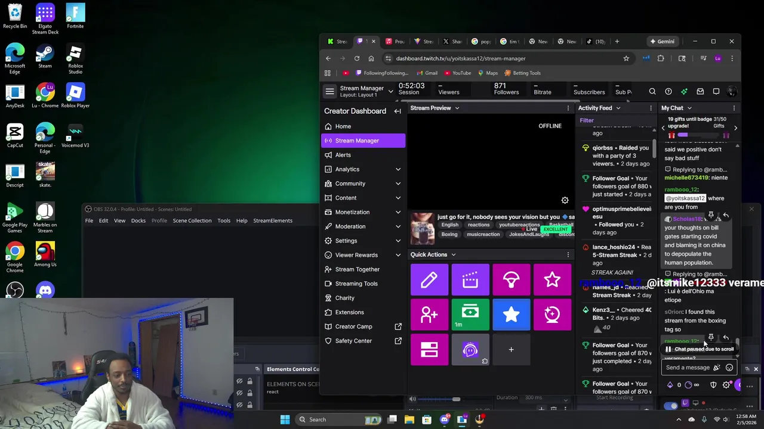764x429 pixels.
Task: Click the stacked-panels quick action tile
Action: pos(429,350)
